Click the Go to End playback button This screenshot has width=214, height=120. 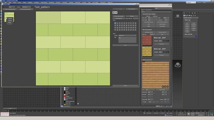pyautogui.click(x=185, y=113)
